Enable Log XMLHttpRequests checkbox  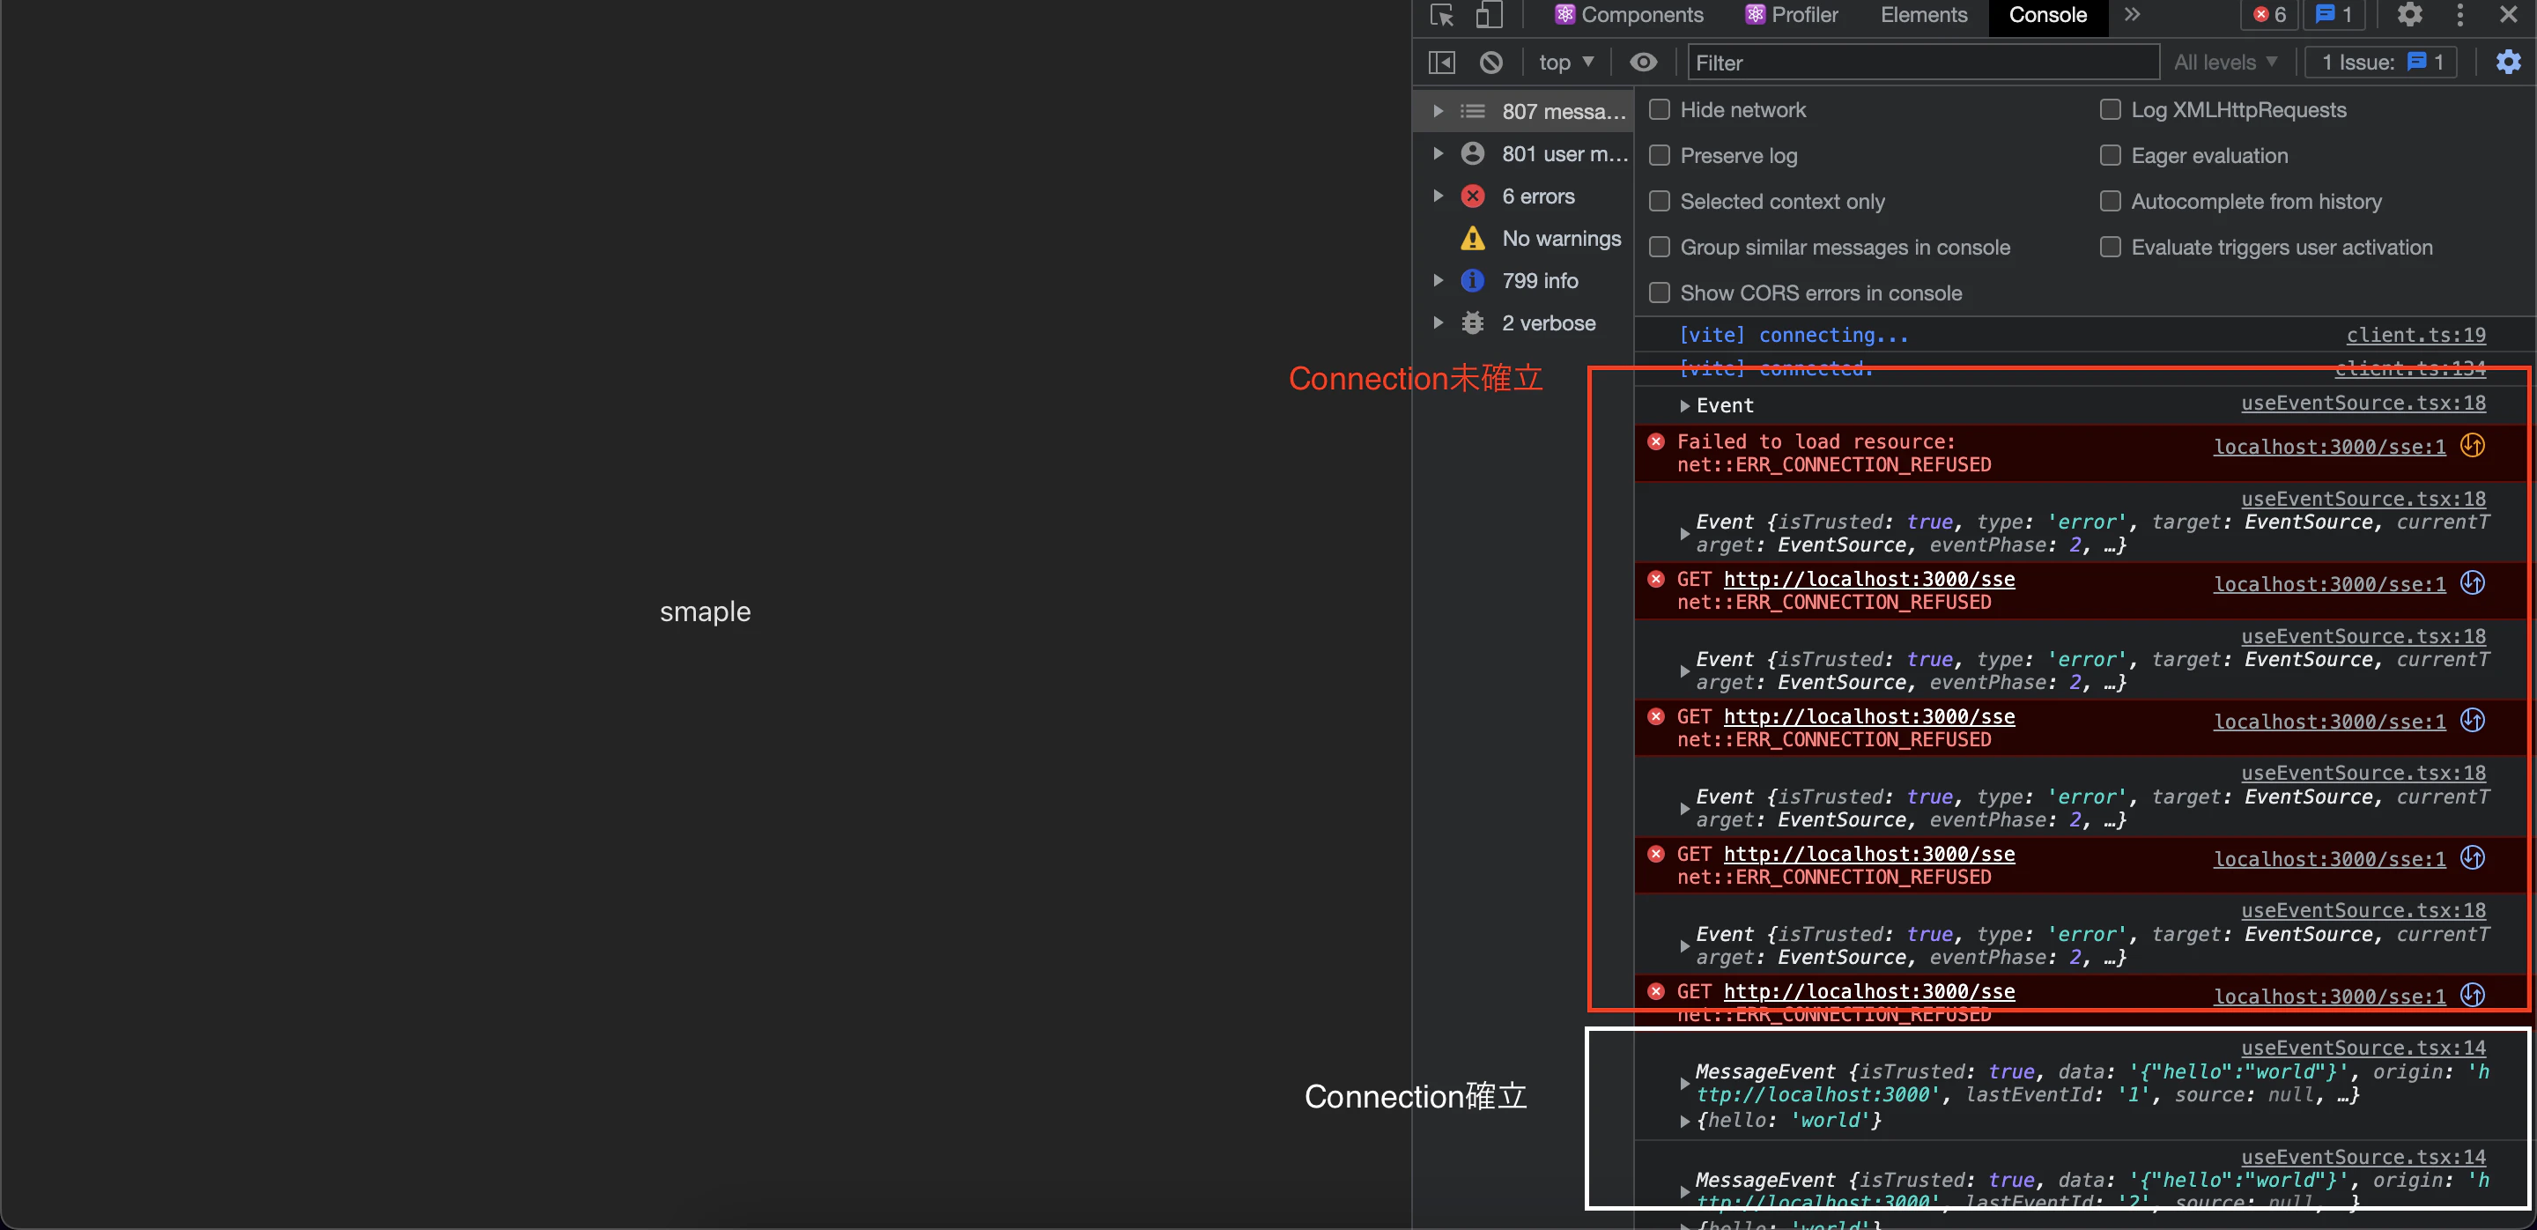pyautogui.click(x=2111, y=110)
